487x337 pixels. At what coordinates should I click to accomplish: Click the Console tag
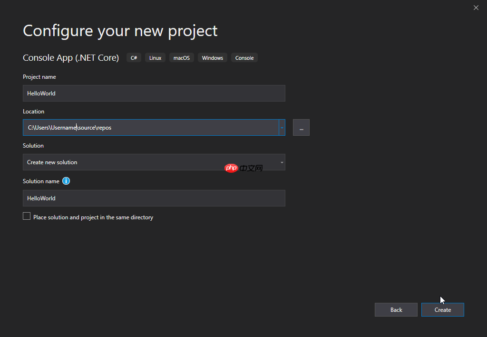(x=244, y=58)
